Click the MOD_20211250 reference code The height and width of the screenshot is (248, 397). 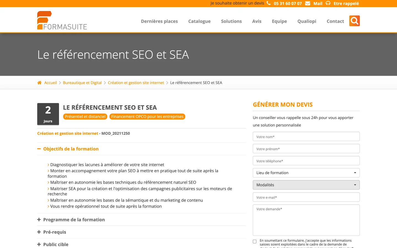[116, 133]
